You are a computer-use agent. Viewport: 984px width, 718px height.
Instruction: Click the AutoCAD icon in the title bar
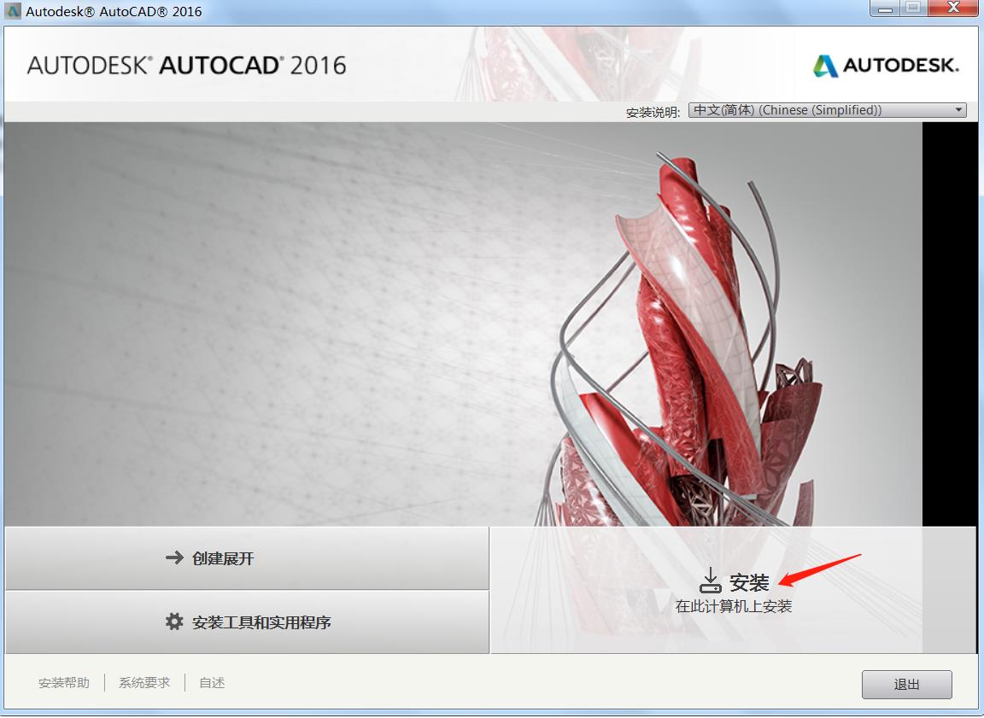[13, 12]
